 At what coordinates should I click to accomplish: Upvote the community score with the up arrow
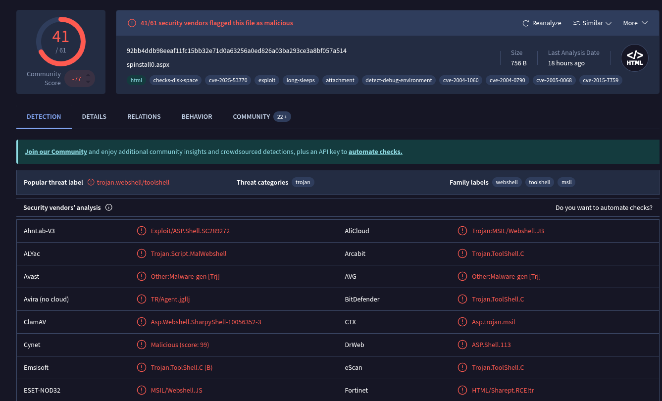(x=88, y=75)
